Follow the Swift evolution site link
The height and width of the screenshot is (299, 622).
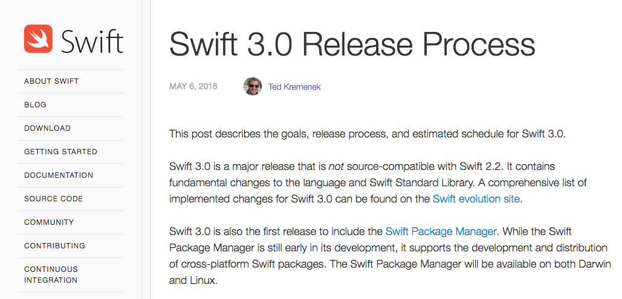pyautogui.click(x=476, y=199)
